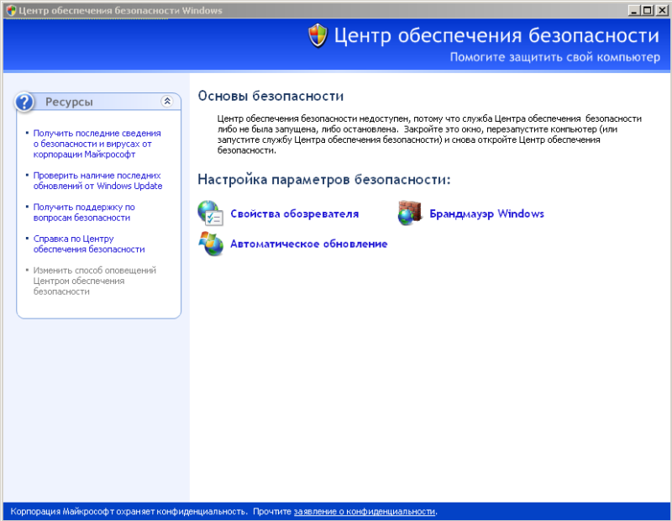672x521 pixels.
Task: Read the заявление о конфиденциальности link
Action: pyautogui.click(x=365, y=511)
